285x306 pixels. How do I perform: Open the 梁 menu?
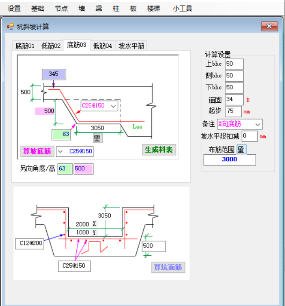99,9
